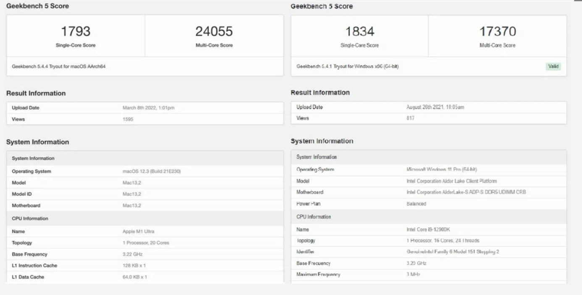Click the 17370 multi-core score

coord(497,31)
